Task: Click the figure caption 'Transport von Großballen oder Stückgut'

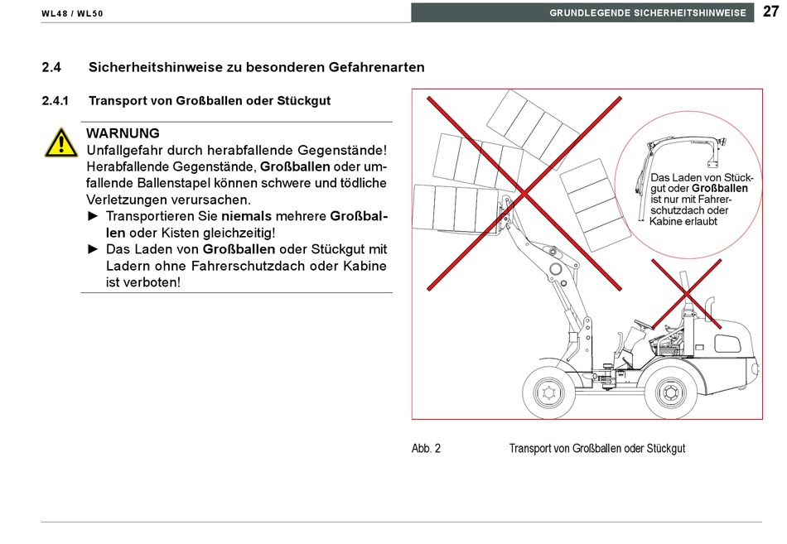Action: [x=597, y=448]
